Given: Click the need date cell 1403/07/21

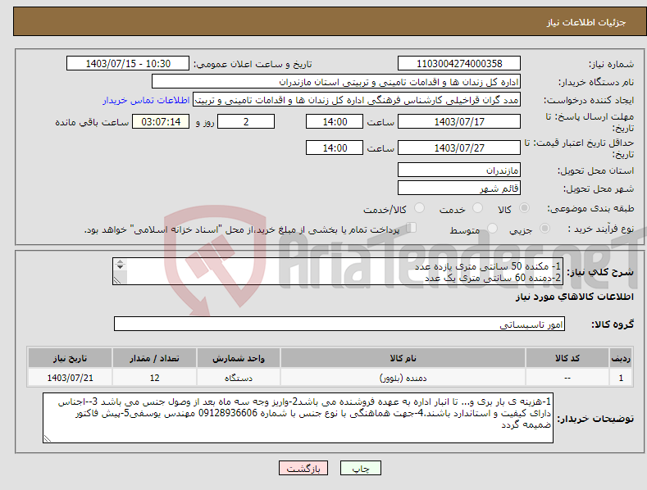Looking at the screenshot, I should click(x=71, y=378).
